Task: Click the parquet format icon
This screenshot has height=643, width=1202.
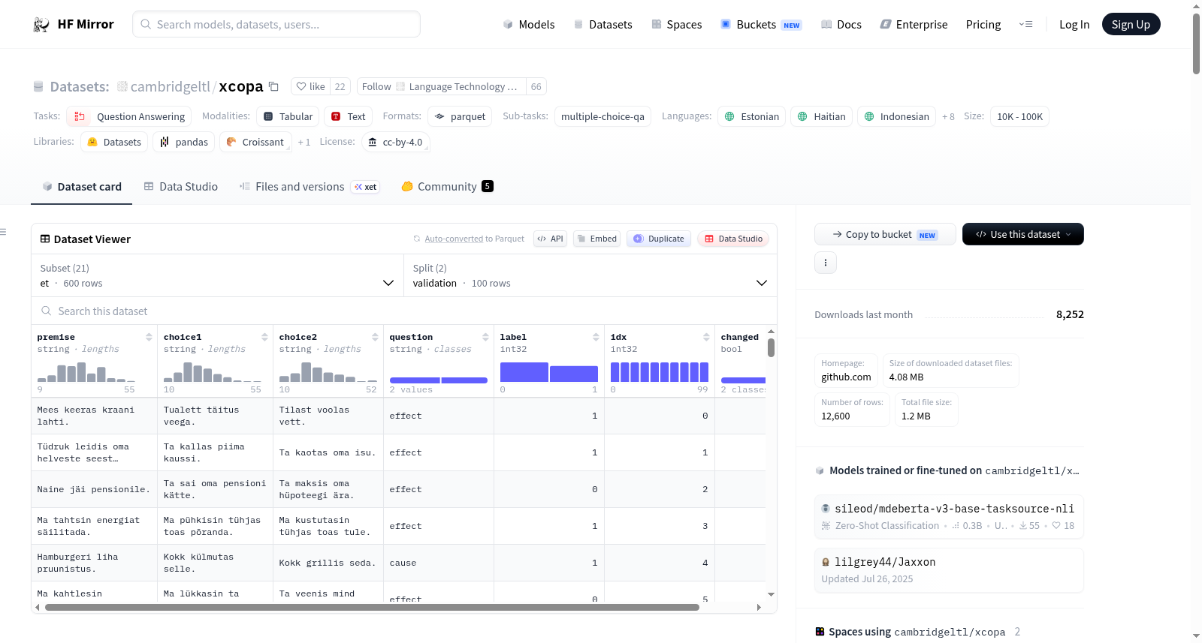Action: [x=439, y=116]
